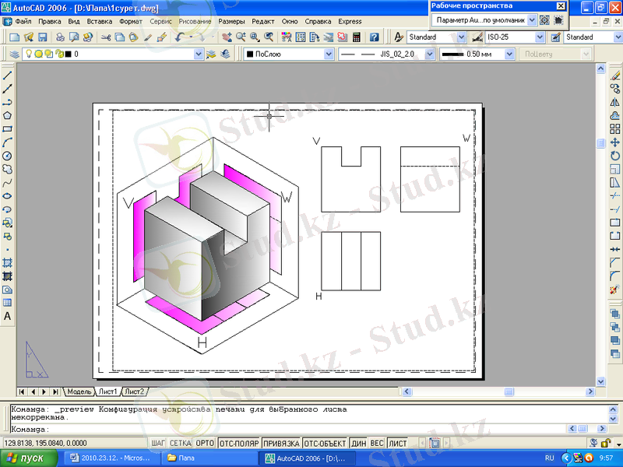Select the Line tool in draw toolbar

(x=8, y=75)
